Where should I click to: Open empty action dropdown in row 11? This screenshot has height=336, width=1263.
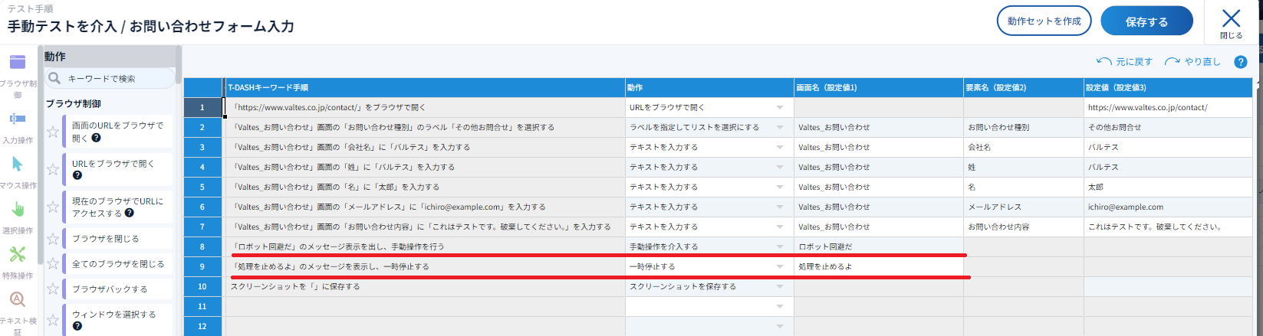[x=780, y=307]
